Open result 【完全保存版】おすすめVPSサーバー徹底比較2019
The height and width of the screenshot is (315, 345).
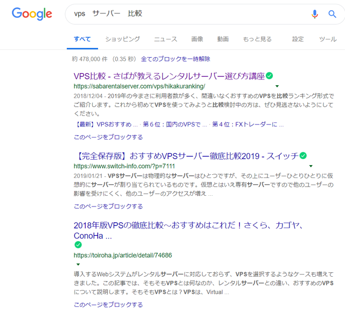click(x=186, y=156)
